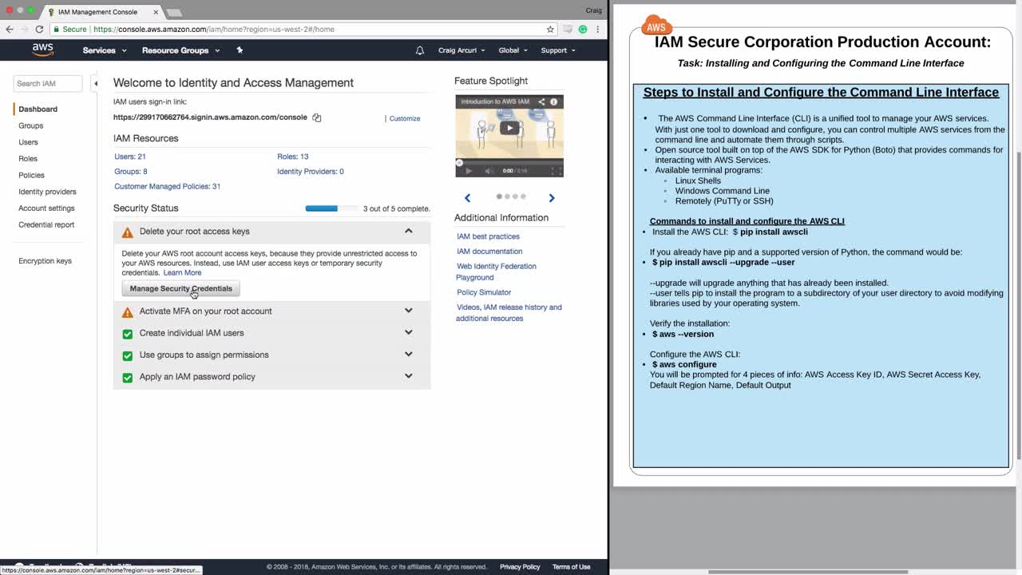Open Groups in the IAM sidebar

point(31,126)
